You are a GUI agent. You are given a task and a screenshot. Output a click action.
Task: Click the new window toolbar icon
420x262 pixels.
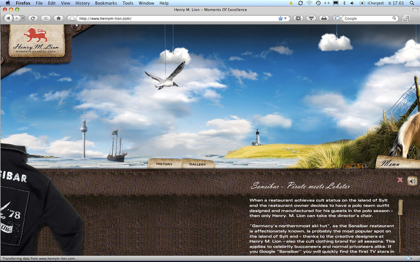(406, 18)
